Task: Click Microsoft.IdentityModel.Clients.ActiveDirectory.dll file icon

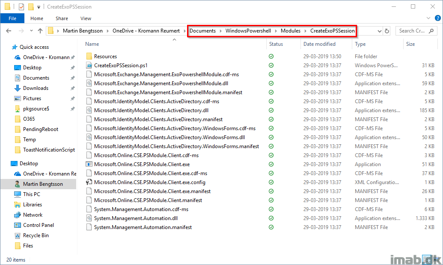Action: (x=89, y=110)
